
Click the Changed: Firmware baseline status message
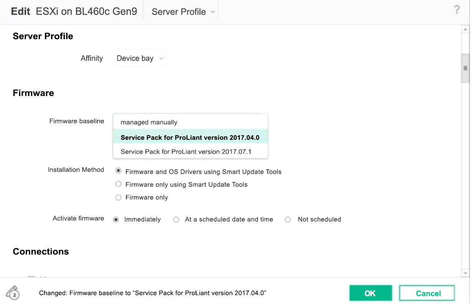tap(153, 293)
